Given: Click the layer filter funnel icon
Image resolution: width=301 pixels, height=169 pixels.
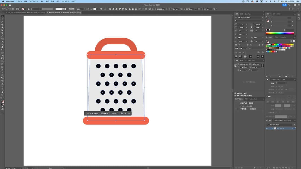Looking at the screenshot, I should click(294, 124).
